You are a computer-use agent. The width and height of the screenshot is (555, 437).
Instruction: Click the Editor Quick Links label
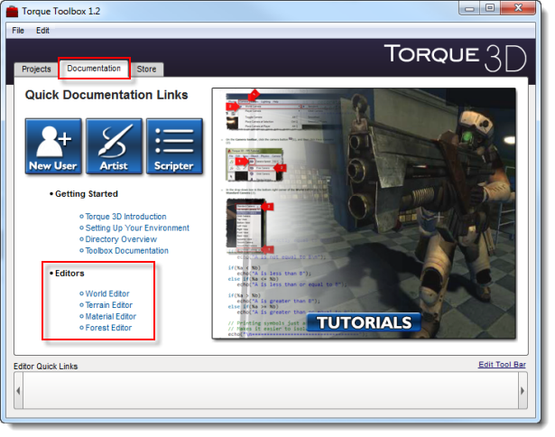coord(45,367)
